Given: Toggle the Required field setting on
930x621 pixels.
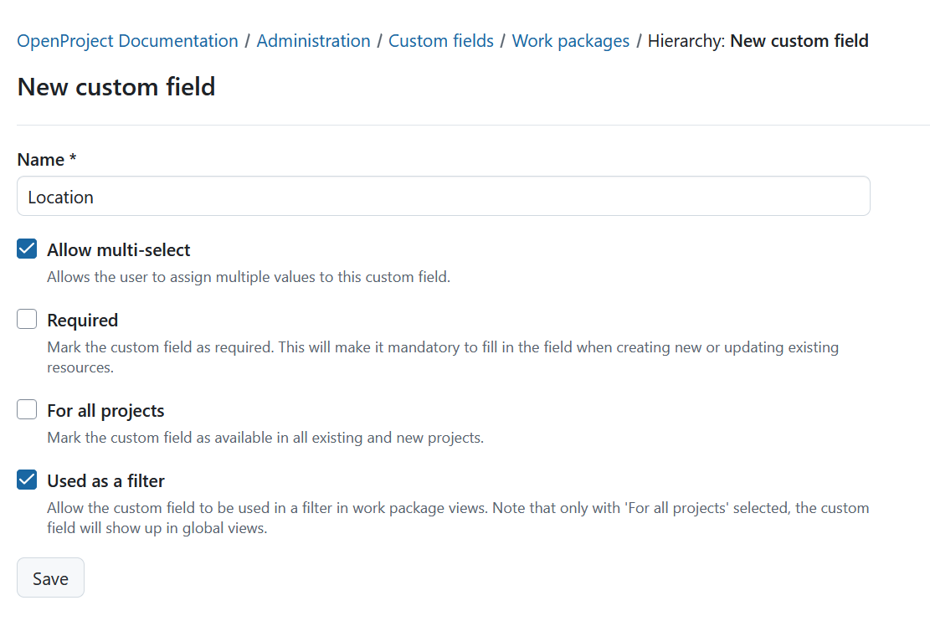Looking at the screenshot, I should click(x=26, y=318).
